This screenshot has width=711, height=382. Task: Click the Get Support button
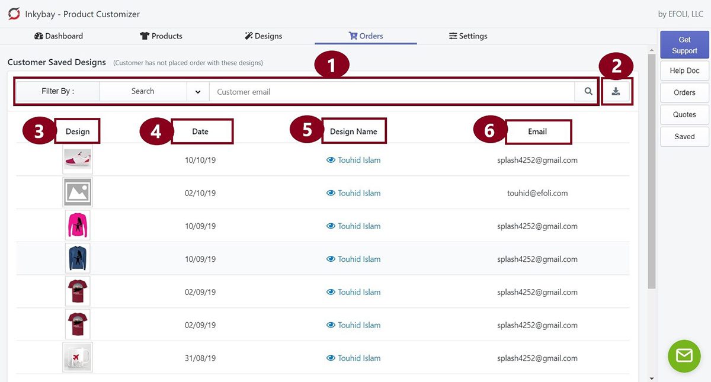(684, 44)
